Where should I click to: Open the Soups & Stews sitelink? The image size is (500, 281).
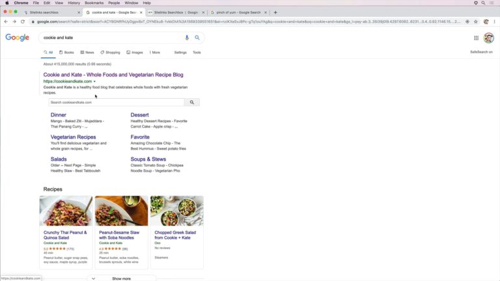(148, 159)
